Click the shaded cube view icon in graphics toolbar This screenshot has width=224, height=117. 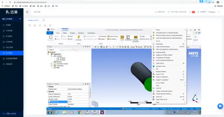click(x=101, y=47)
